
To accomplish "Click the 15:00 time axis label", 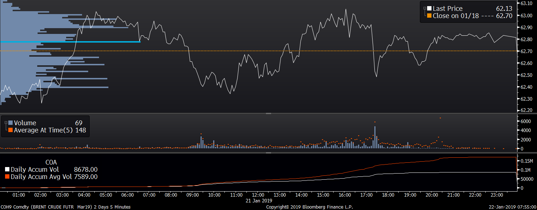I will pos(323,195).
